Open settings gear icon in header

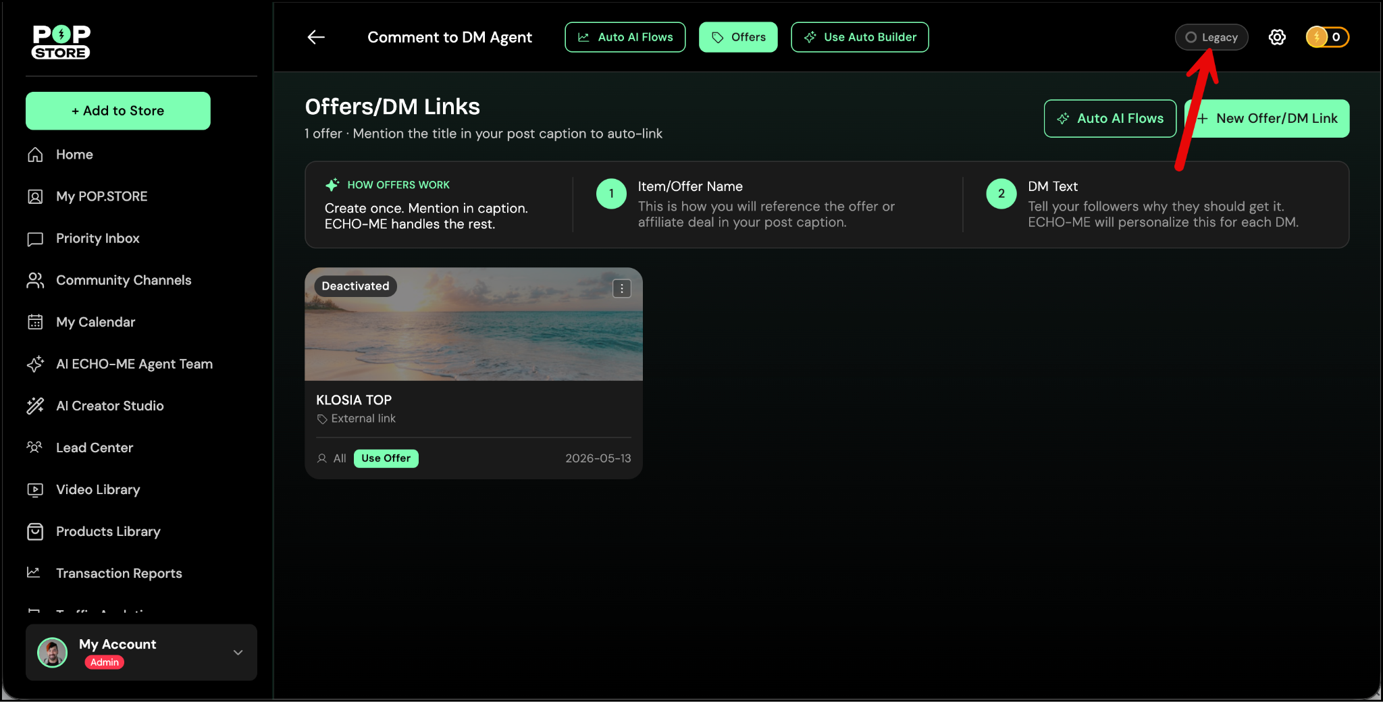[1276, 37]
